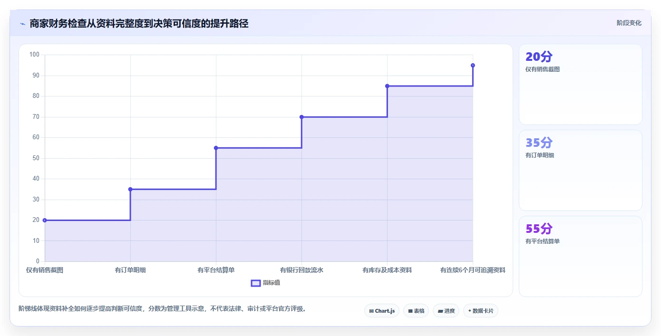Click the x-axis label 有库存及成本资料
Image resolution: width=661 pixels, height=336 pixels.
pyautogui.click(x=387, y=270)
